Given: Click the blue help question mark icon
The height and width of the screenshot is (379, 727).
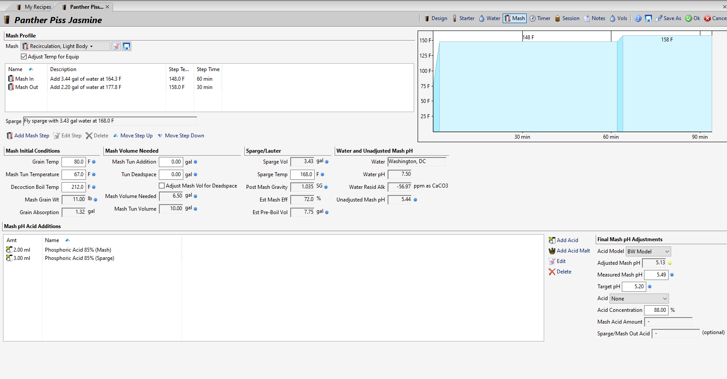Looking at the screenshot, I should (x=638, y=18).
